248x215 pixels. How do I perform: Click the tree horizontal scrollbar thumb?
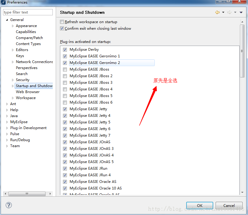pyautogui.click(x=27, y=194)
